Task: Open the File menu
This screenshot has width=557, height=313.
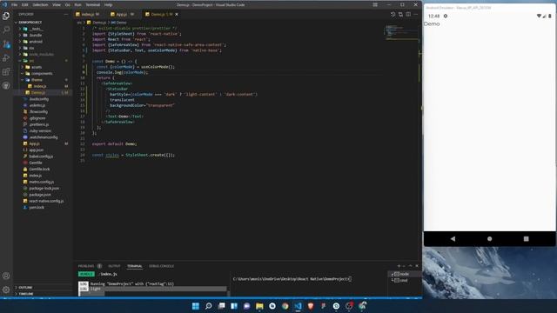Action: click(x=14, y=5)
